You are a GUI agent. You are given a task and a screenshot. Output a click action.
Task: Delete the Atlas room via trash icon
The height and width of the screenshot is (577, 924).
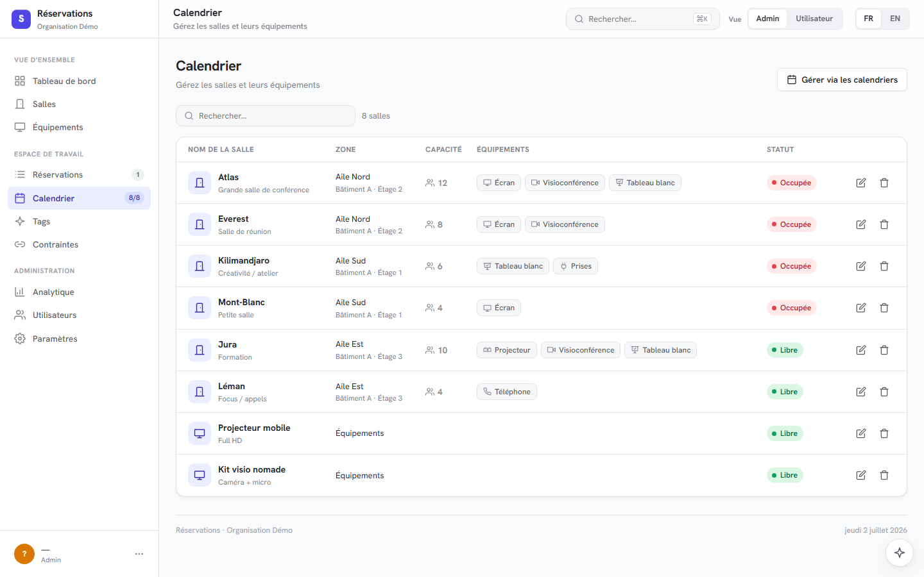point(884,183)
